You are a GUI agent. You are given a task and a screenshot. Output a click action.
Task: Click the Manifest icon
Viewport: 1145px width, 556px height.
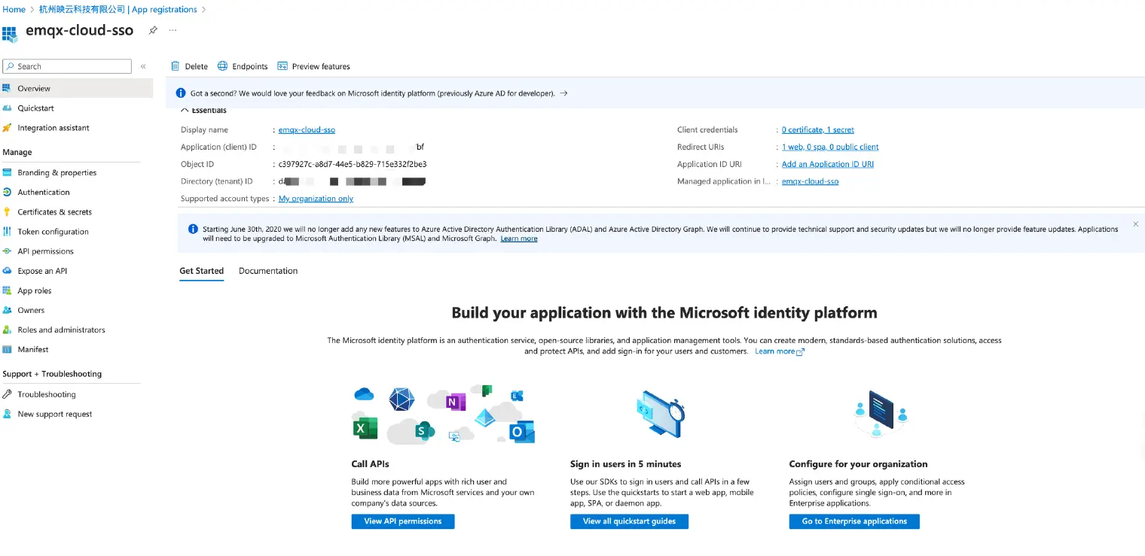7,349
